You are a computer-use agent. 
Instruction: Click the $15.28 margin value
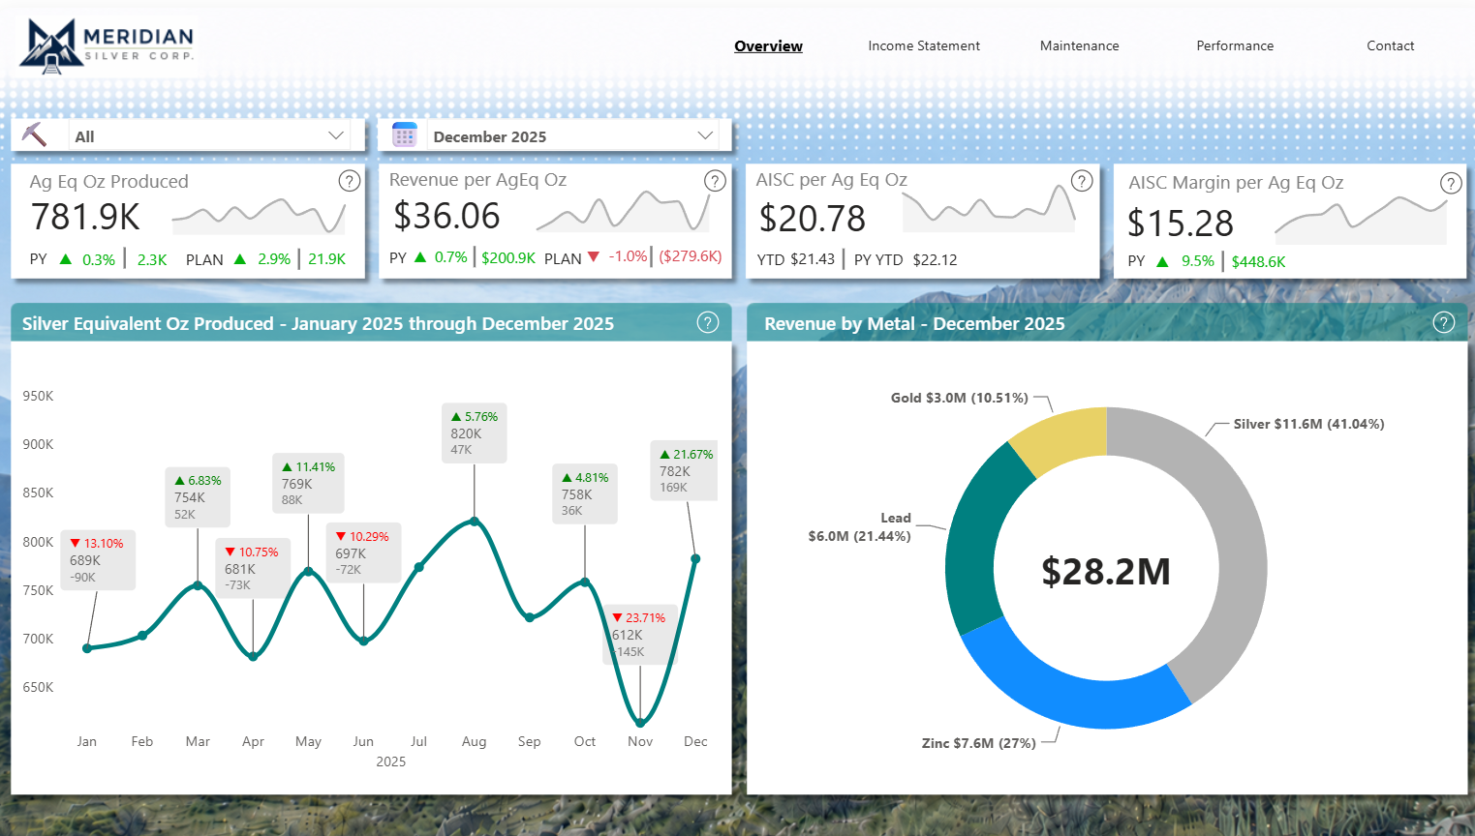pyautogui.click(x=1181, y=224)
